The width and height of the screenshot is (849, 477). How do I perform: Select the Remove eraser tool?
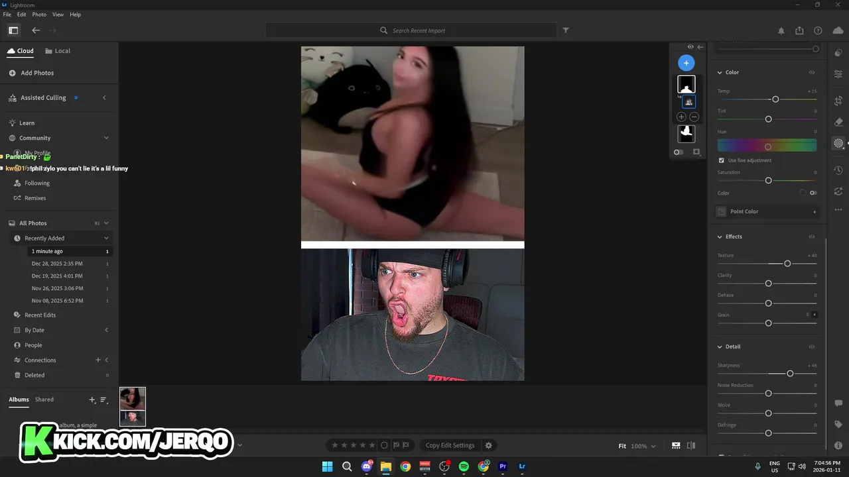pyautogui.click(x=838, y=122)
